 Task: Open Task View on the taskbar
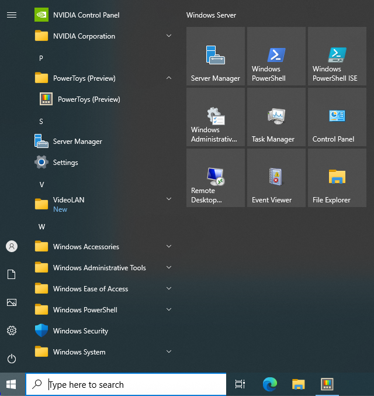pyautogui.click(x=240, y=384)
